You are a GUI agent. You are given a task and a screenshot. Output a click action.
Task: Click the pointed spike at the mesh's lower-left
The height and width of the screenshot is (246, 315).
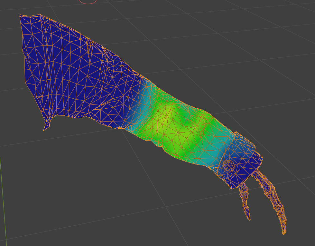click(44, 129)
